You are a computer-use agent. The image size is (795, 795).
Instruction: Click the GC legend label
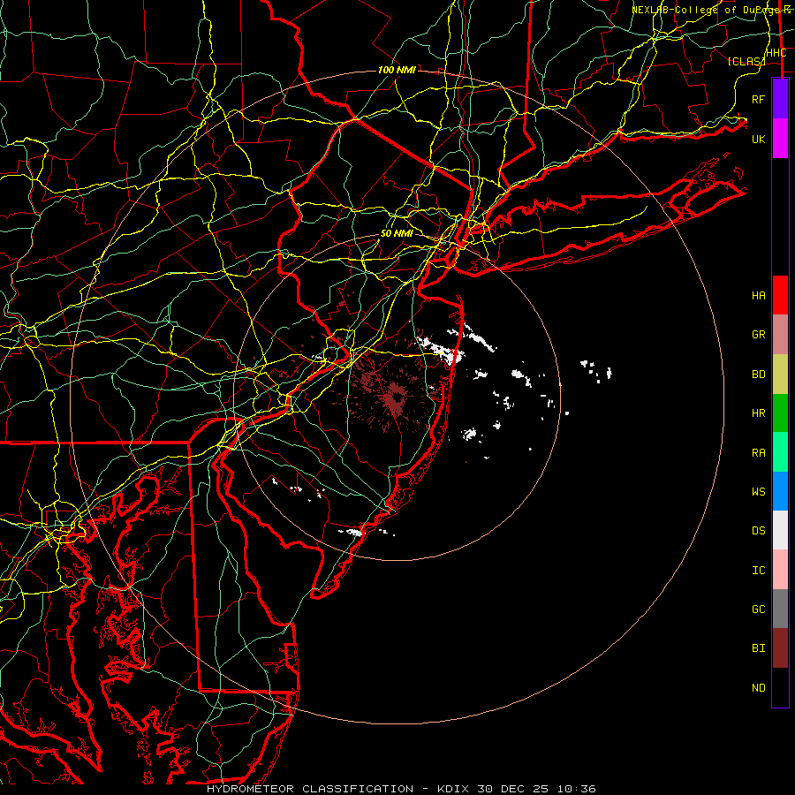(758, 609)
